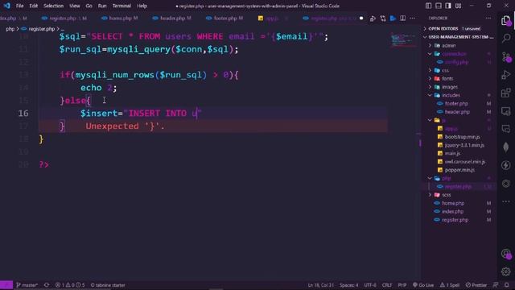Click the code minimap preview
The width and height of the screenshot is (515, 290).
click(x=403, y=40)
